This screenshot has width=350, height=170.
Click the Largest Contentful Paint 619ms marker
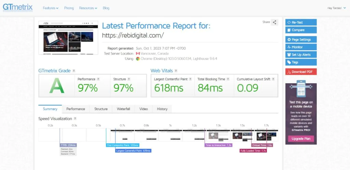[x=134, y=151]
